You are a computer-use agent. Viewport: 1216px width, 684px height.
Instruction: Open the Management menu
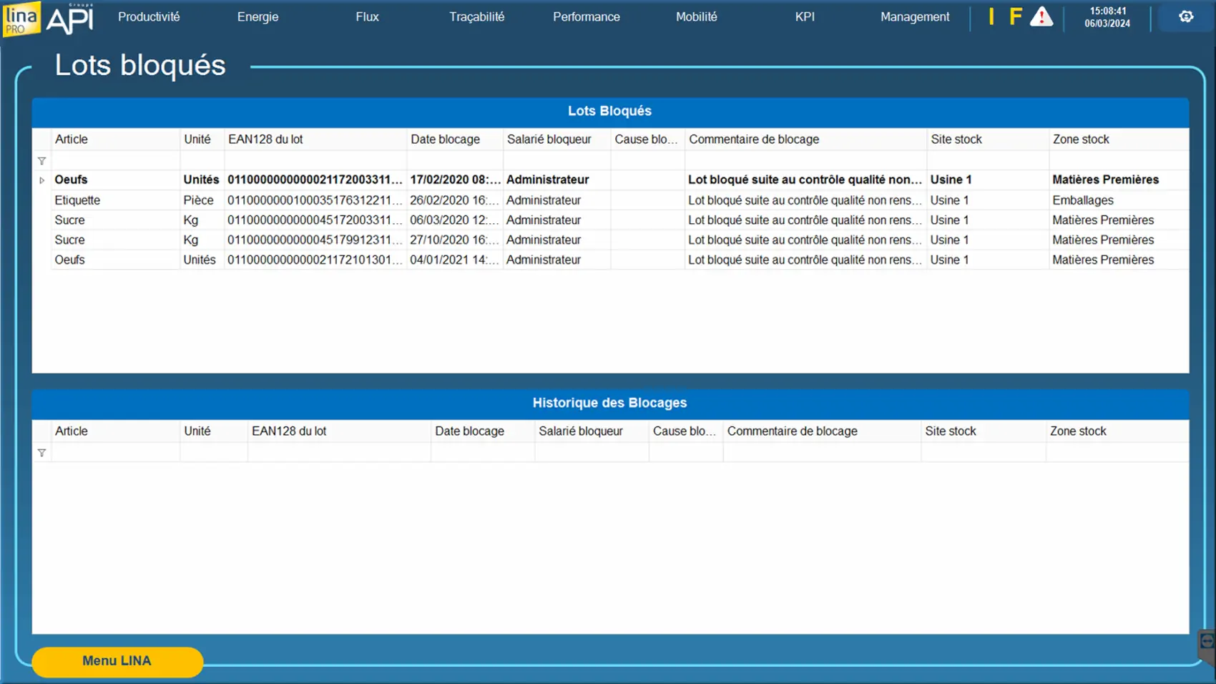click(914, 17)
